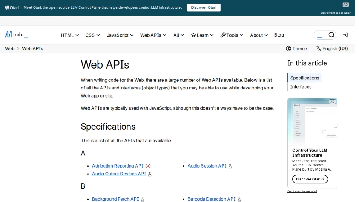The image size is (359, 202).
Task: Jump to Specifications in the article outline
Action: coord(305,78)
